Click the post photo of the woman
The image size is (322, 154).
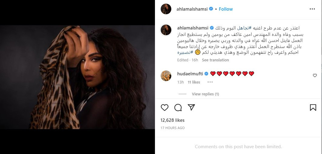[x=77, y=77]
